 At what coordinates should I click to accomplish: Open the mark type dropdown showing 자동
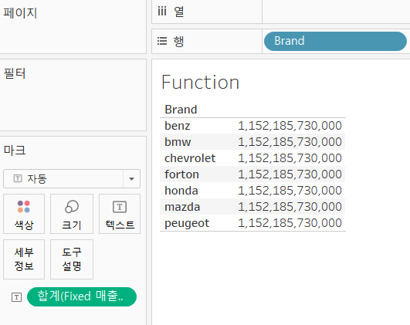click(x=72, y=179)
